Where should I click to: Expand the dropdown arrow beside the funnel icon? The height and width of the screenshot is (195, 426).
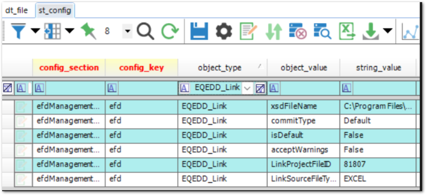(35, 31)
